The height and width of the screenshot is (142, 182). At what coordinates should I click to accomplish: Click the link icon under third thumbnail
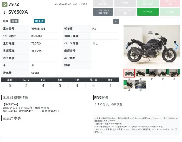click(152, 79)
